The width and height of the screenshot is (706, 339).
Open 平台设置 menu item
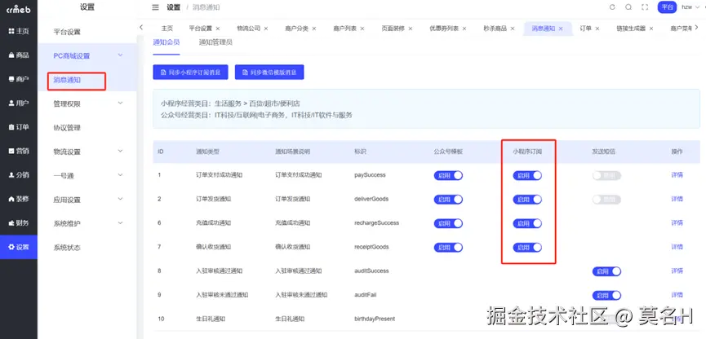click(x=67, y=32)
